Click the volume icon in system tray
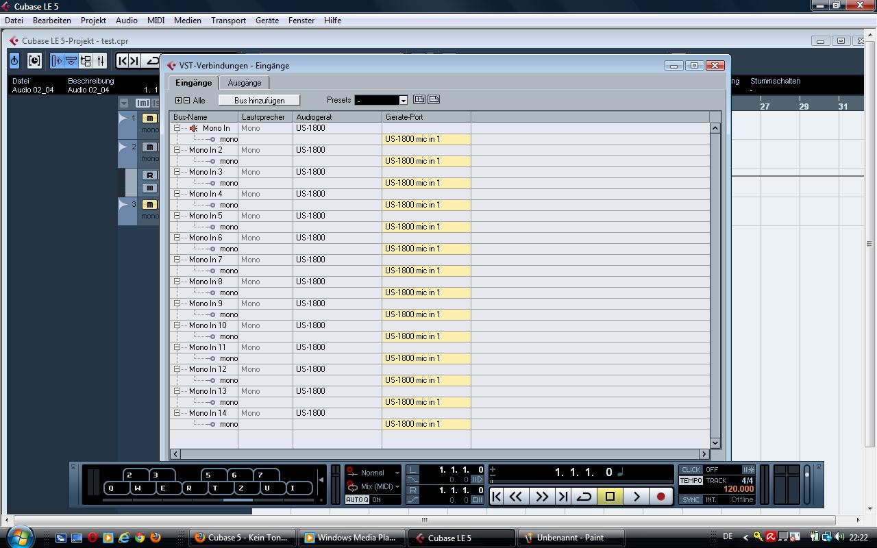This screenshot has width=877, height=548. click(x=839, y=538)
